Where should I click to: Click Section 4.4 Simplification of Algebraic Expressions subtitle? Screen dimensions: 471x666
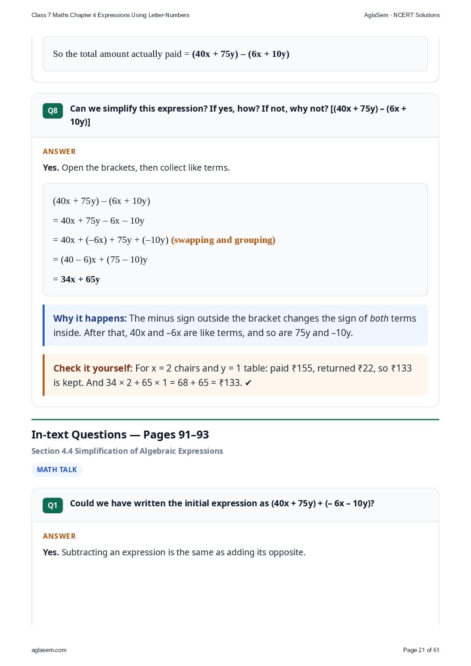pos(127,451)
